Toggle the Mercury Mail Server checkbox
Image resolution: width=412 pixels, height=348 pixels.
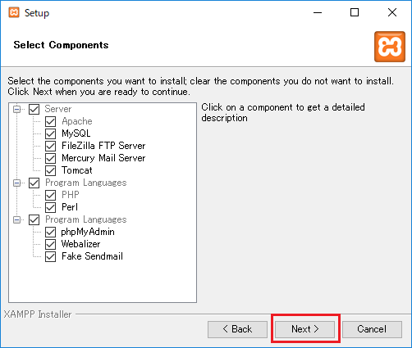tap(51, 158)
